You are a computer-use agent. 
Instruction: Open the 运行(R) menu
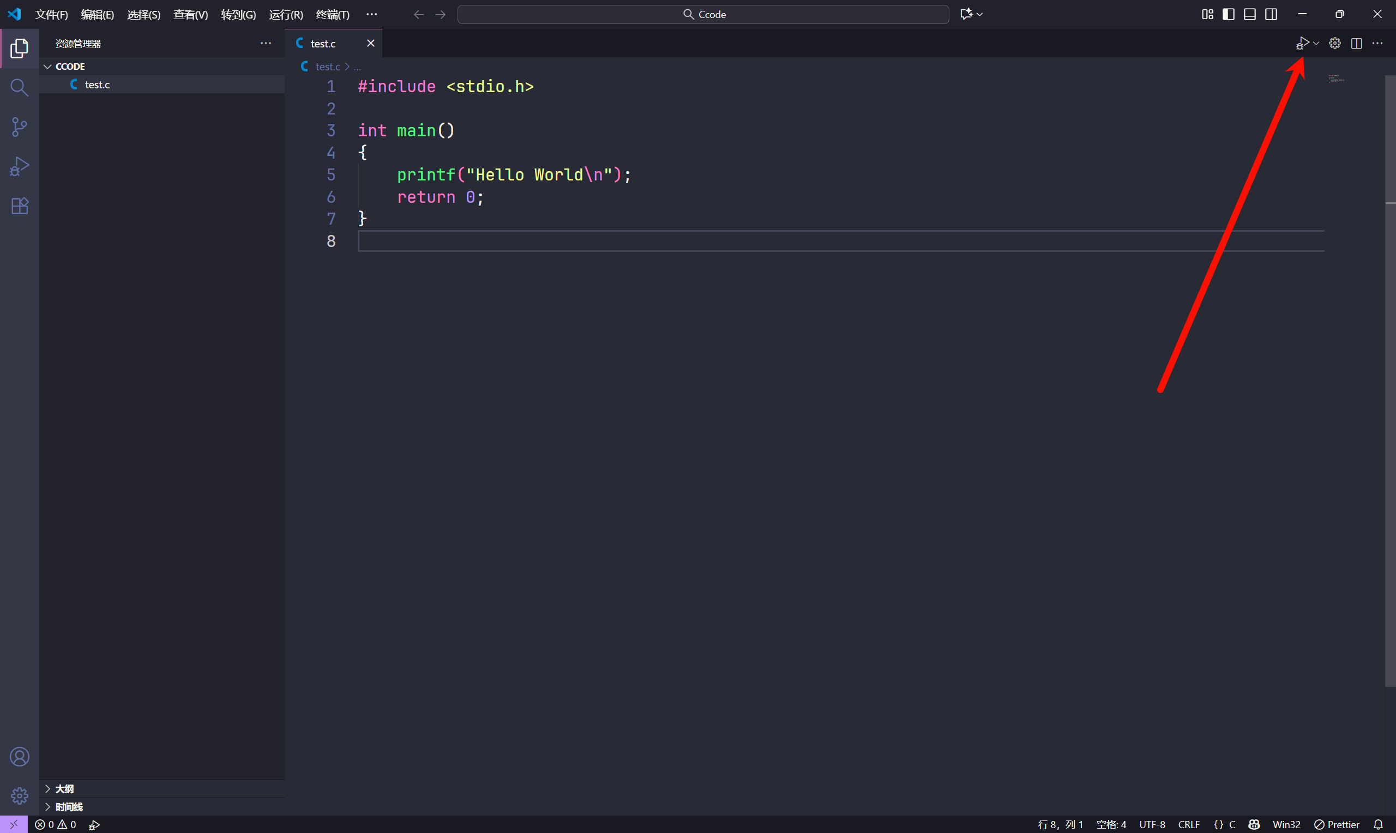coord(286,15)
